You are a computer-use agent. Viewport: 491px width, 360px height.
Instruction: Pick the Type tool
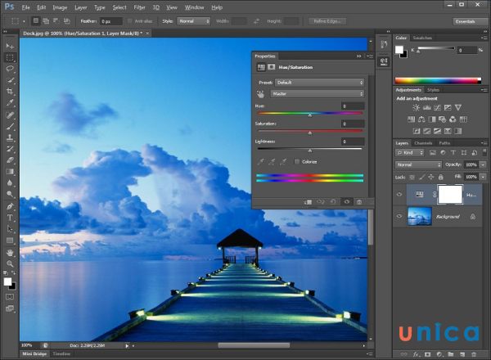10,218
